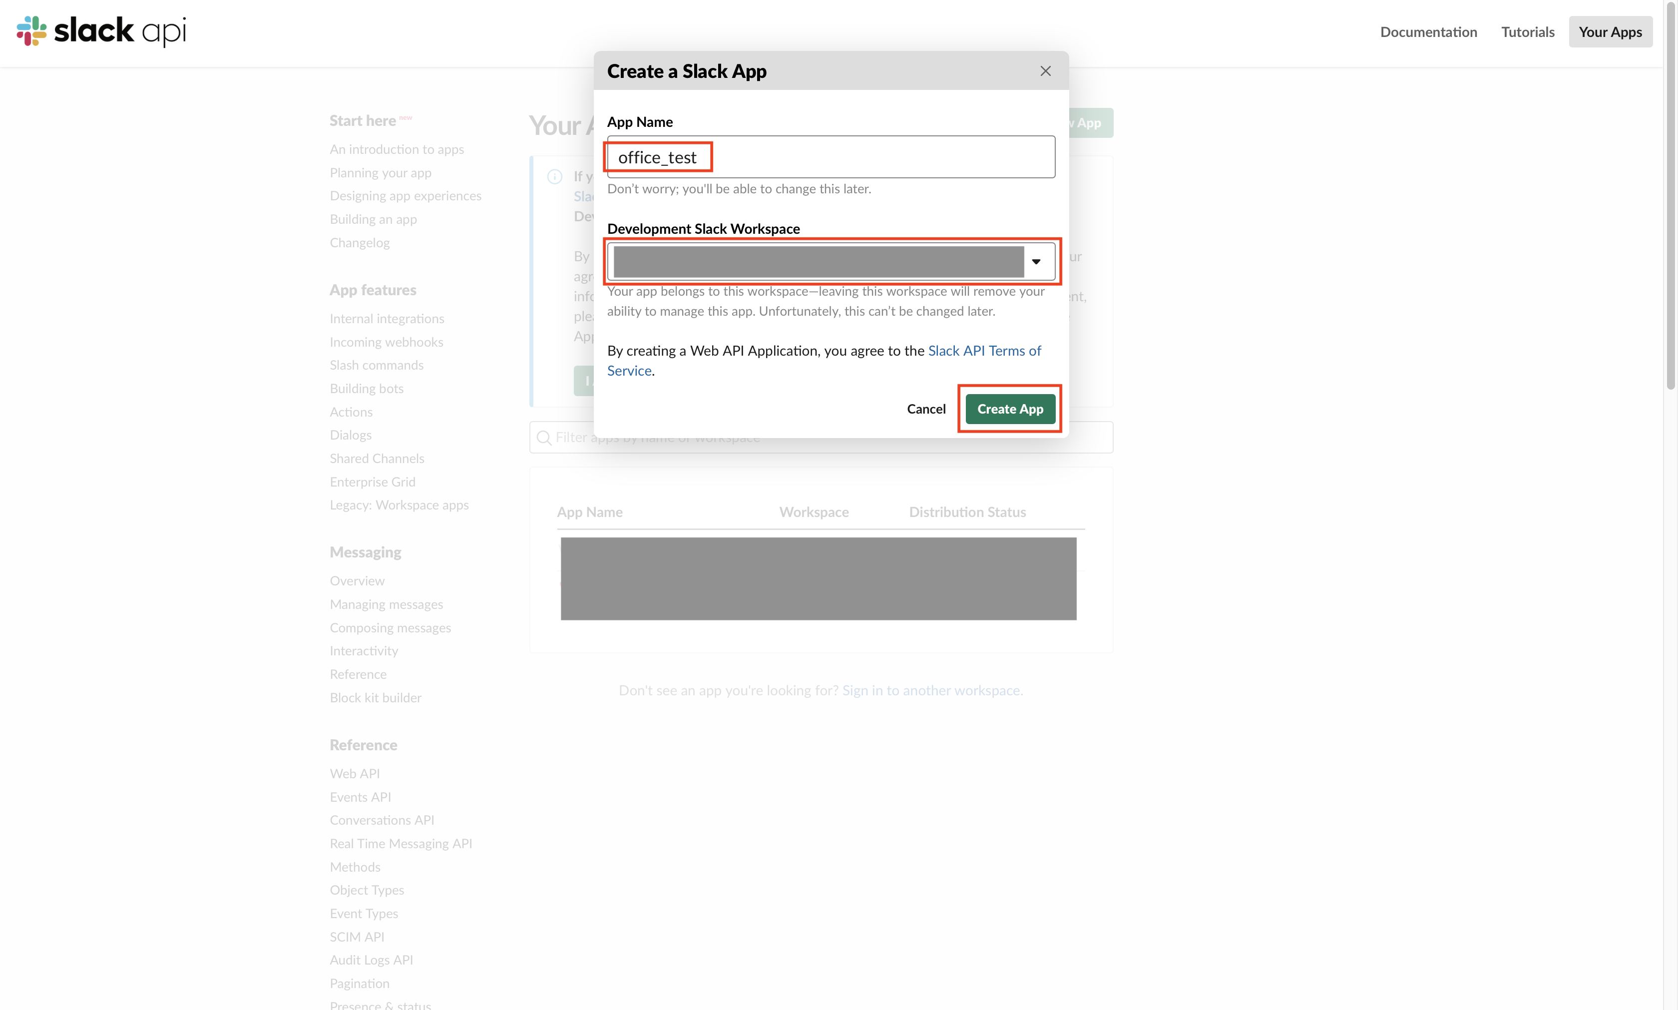This screenshot has width=1678, height=1010.
Task: Click the Start here heading
Action: [363, 121]
